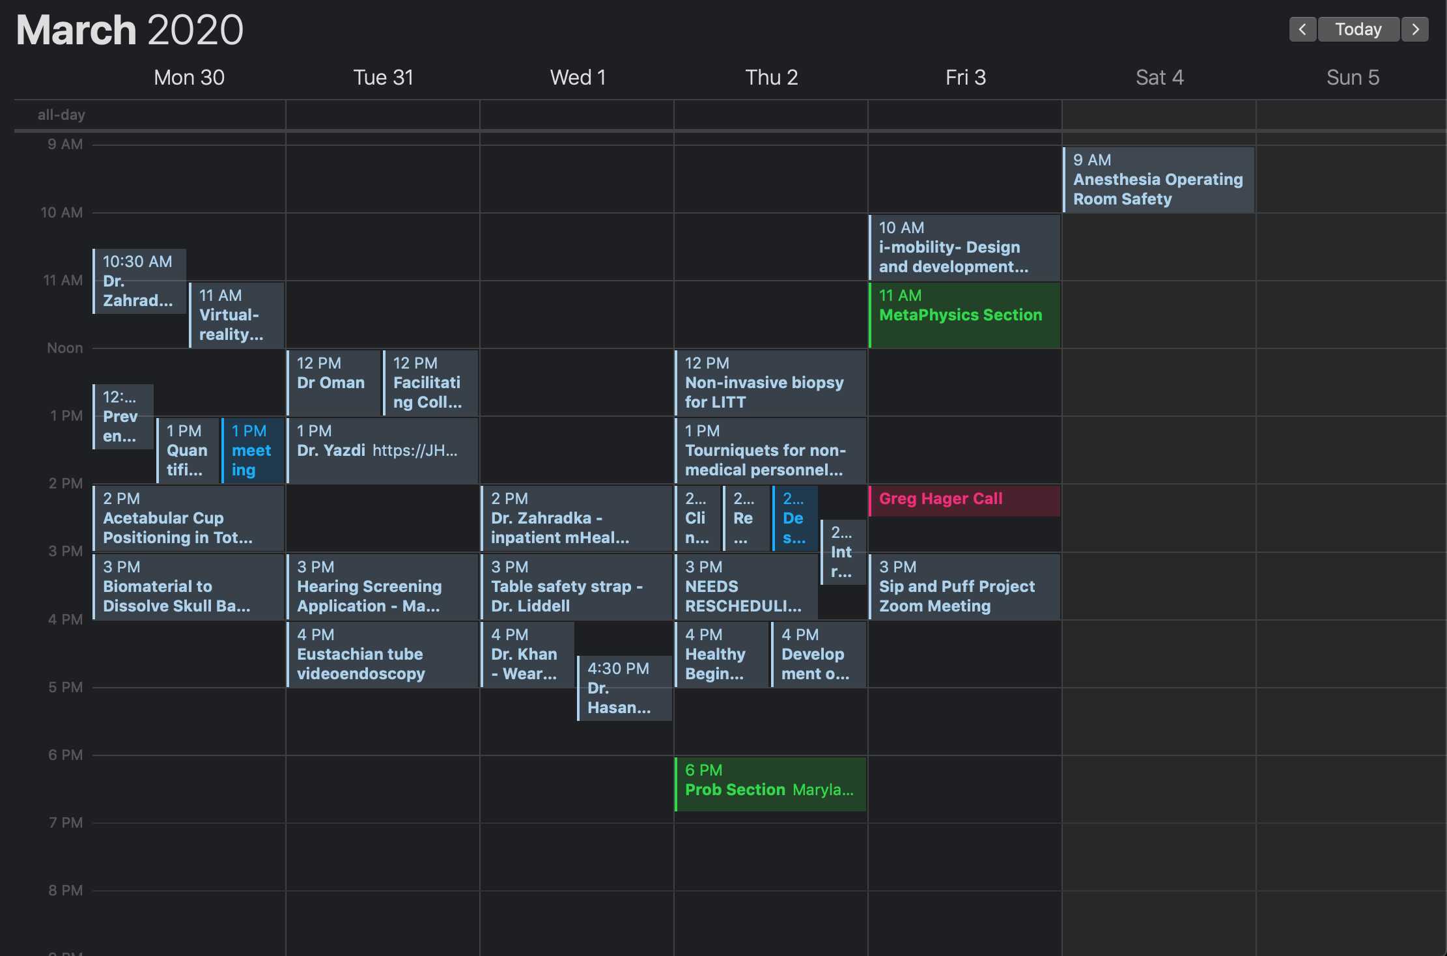This screenshot has width=1447, height=956.
Task: Select the Sat 4 day header
Action: 1159,77
